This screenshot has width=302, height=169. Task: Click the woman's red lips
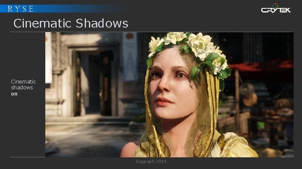coord(163,102)
